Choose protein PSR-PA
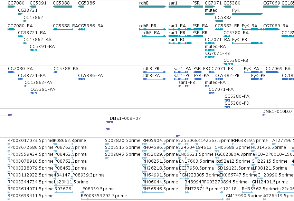The width and height of the screenshot is (294, 201). pos(201,76)
